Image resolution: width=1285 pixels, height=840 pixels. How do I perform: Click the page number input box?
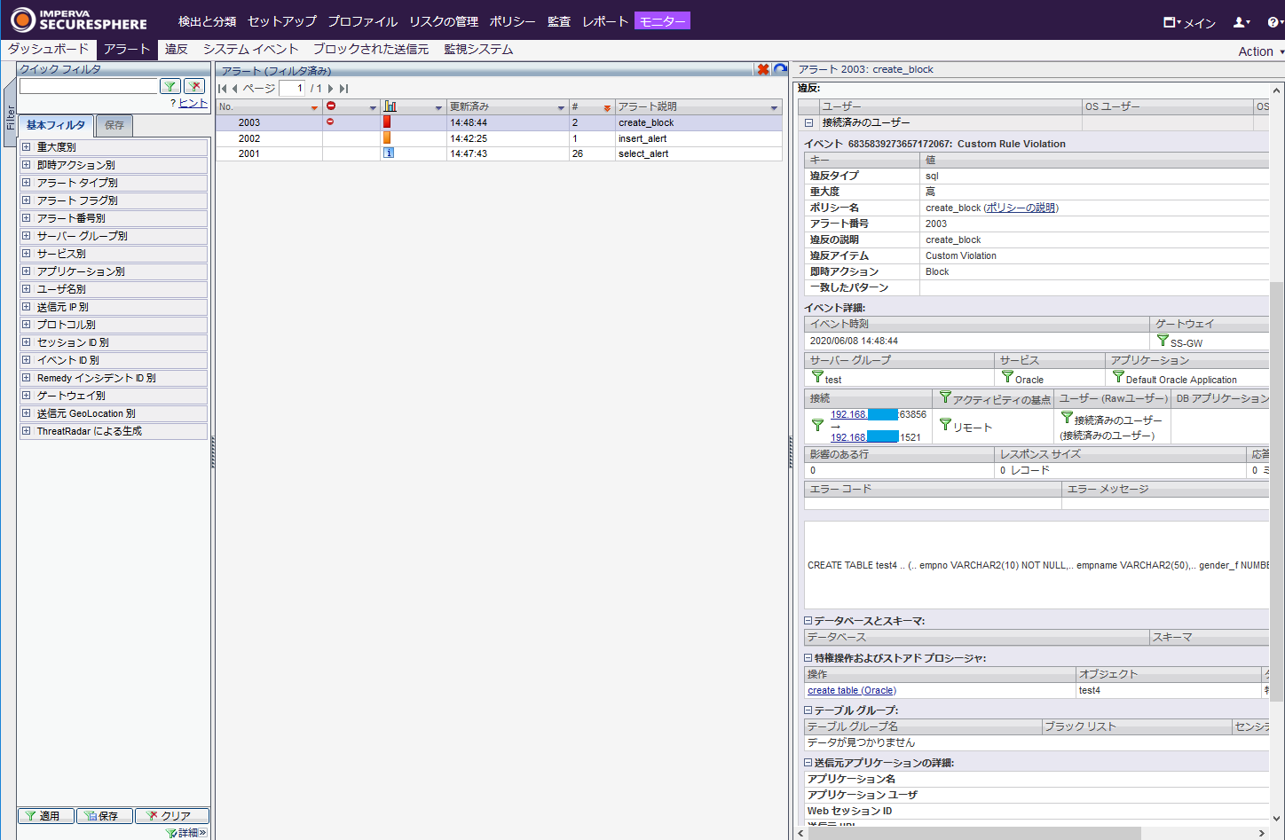coord(292,88)
